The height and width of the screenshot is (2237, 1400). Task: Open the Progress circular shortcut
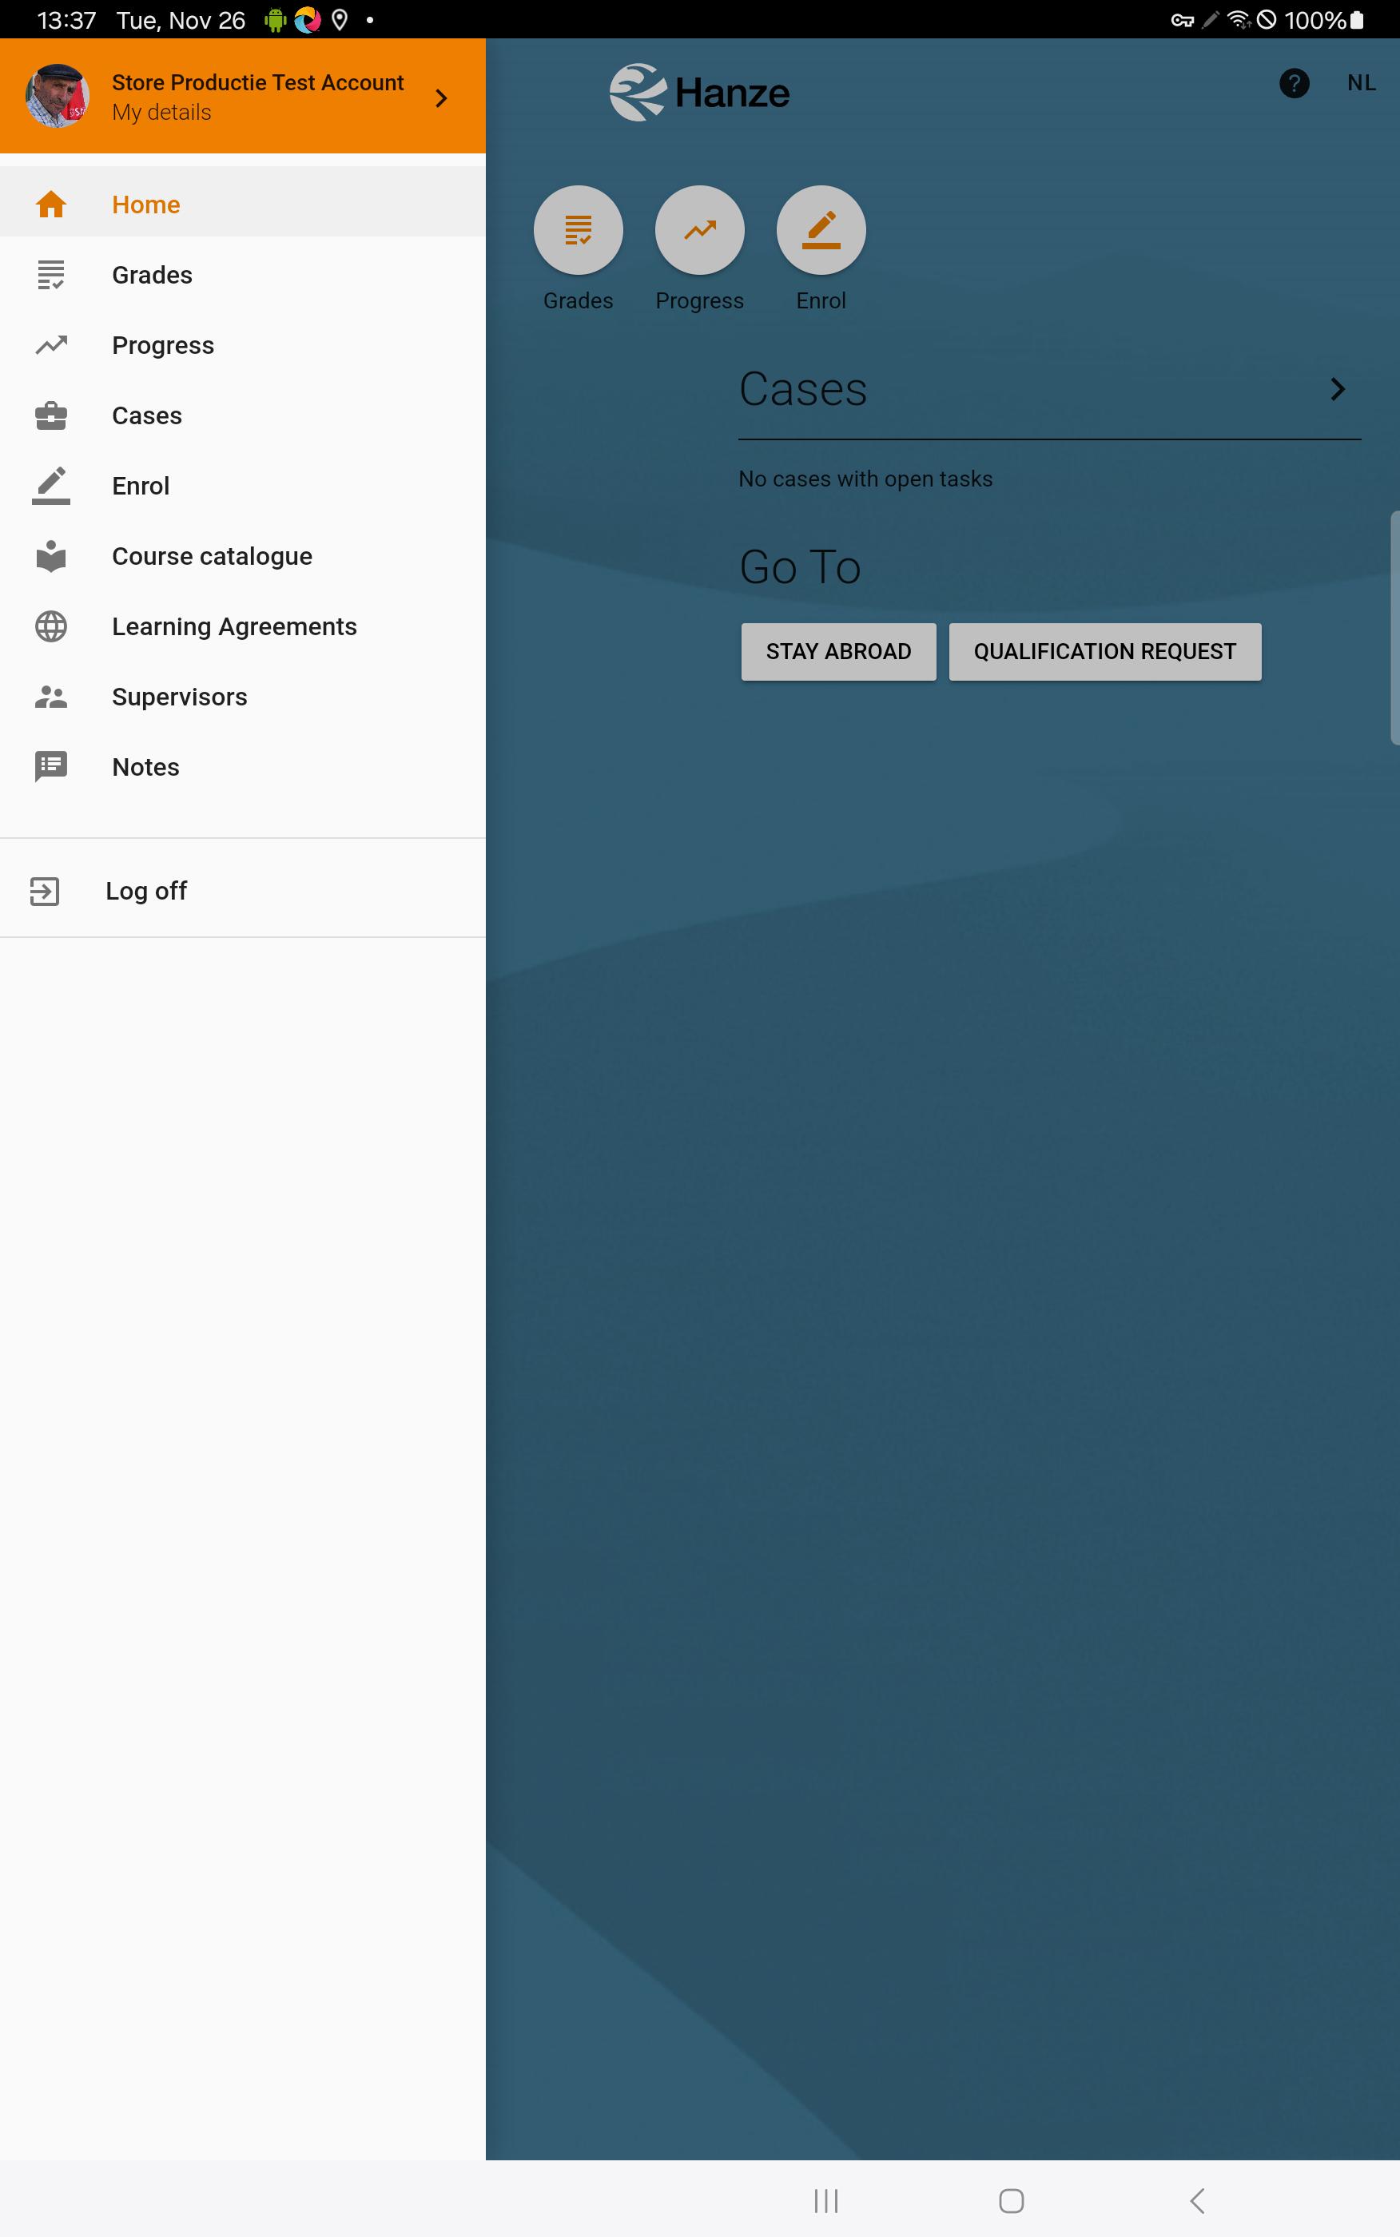[699, 230]
